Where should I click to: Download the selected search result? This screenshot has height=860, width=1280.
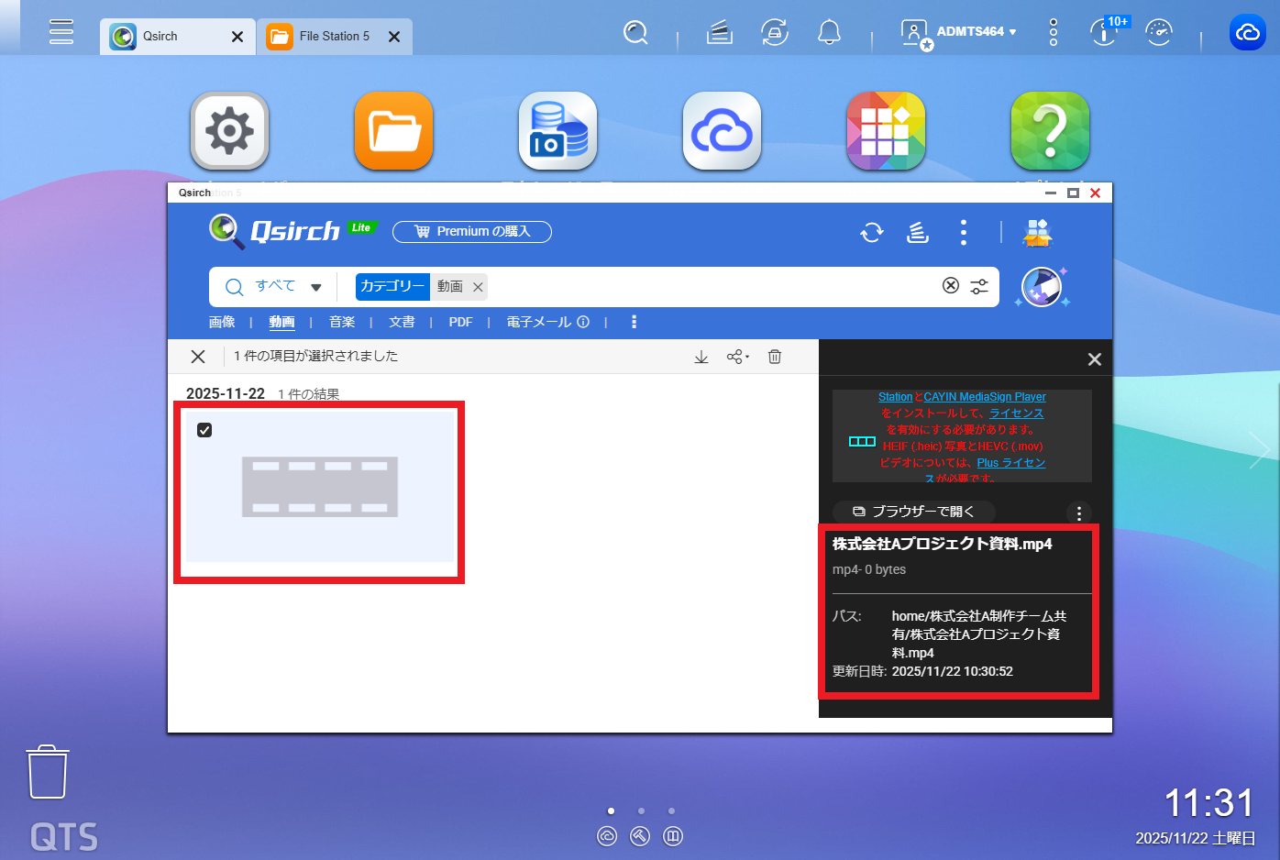(701, 357)
